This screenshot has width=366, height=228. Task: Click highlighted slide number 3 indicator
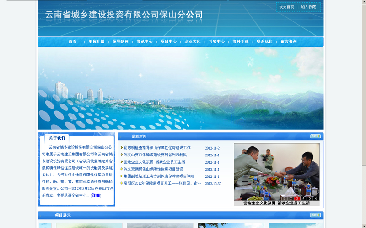point(297,198)
